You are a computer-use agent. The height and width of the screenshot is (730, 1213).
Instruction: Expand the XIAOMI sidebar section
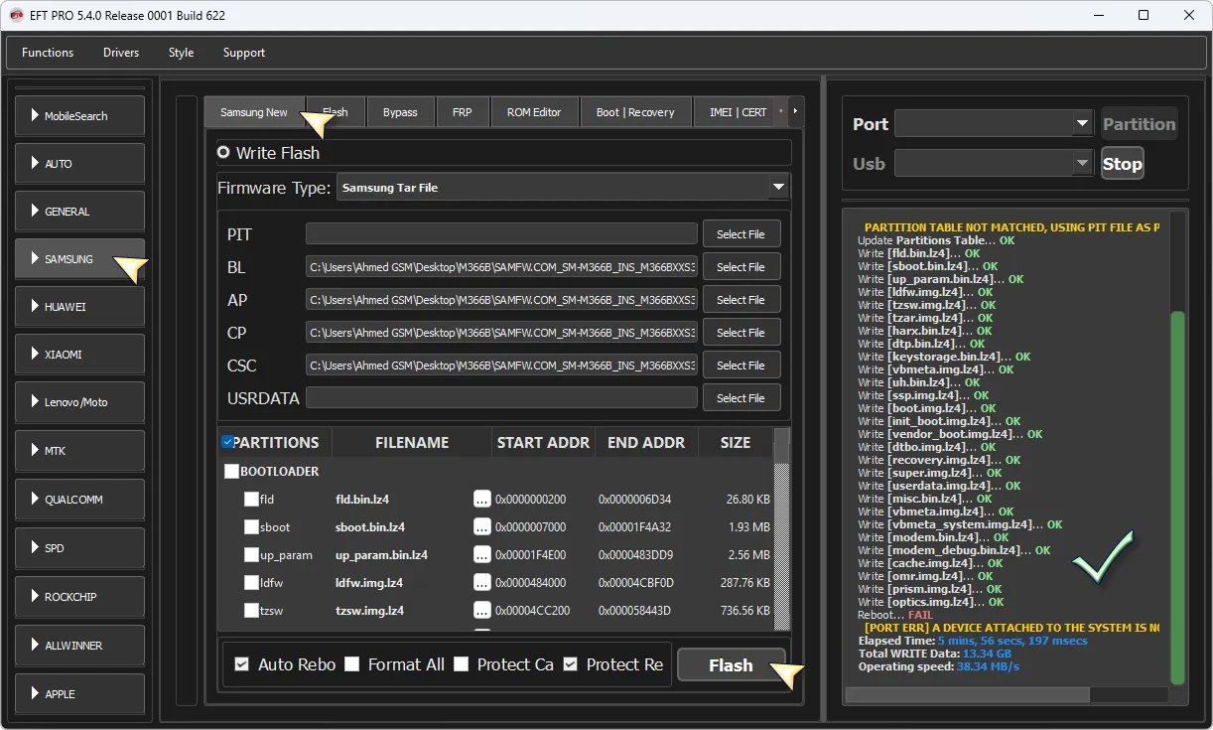pyautogui.click(x=79, y=355)
